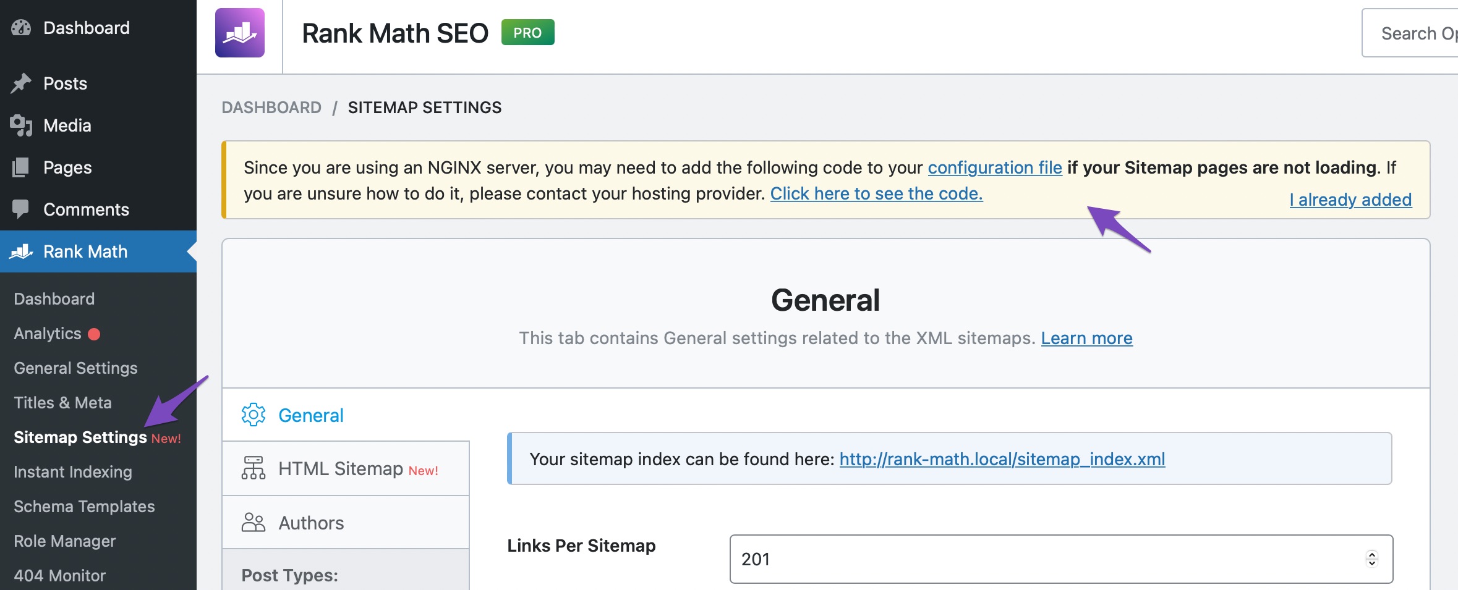Screen dimensions: 1458x590
Task: Open the Analytics submenu item
Action: 48,334
